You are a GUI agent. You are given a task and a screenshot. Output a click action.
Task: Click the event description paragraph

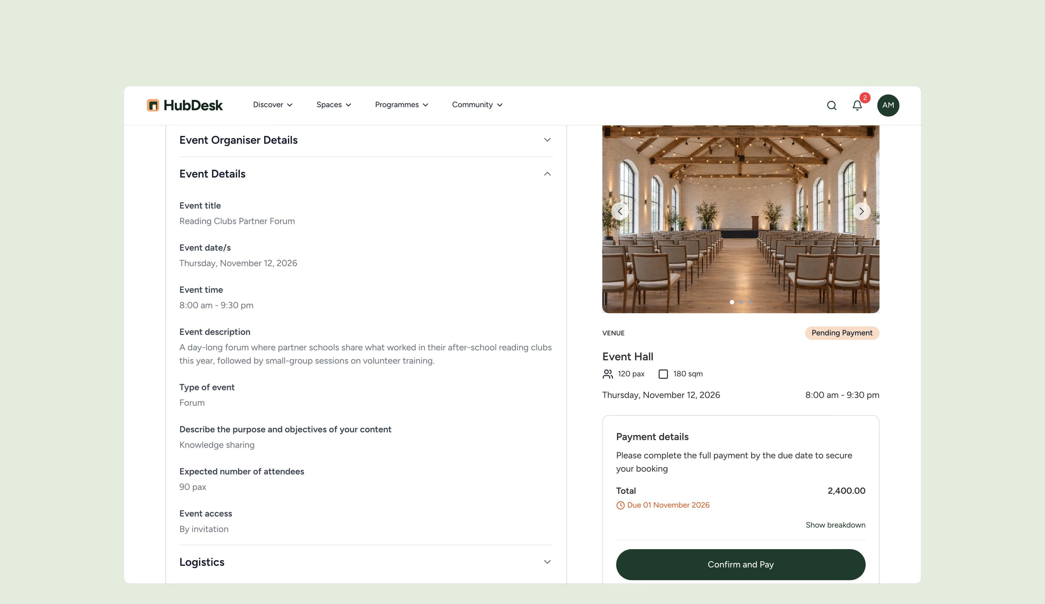point(365,354)
